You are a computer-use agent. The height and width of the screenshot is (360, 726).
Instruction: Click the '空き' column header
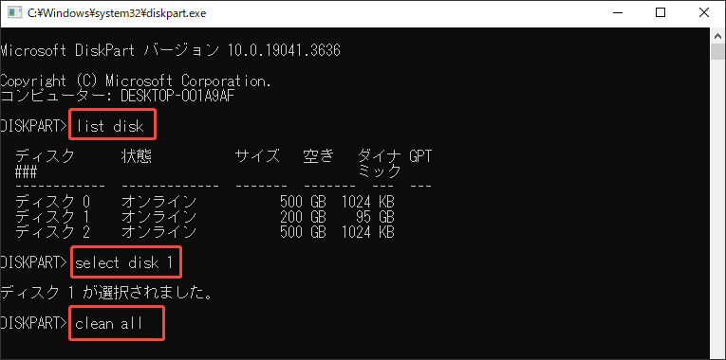click(x=319, y=156)
